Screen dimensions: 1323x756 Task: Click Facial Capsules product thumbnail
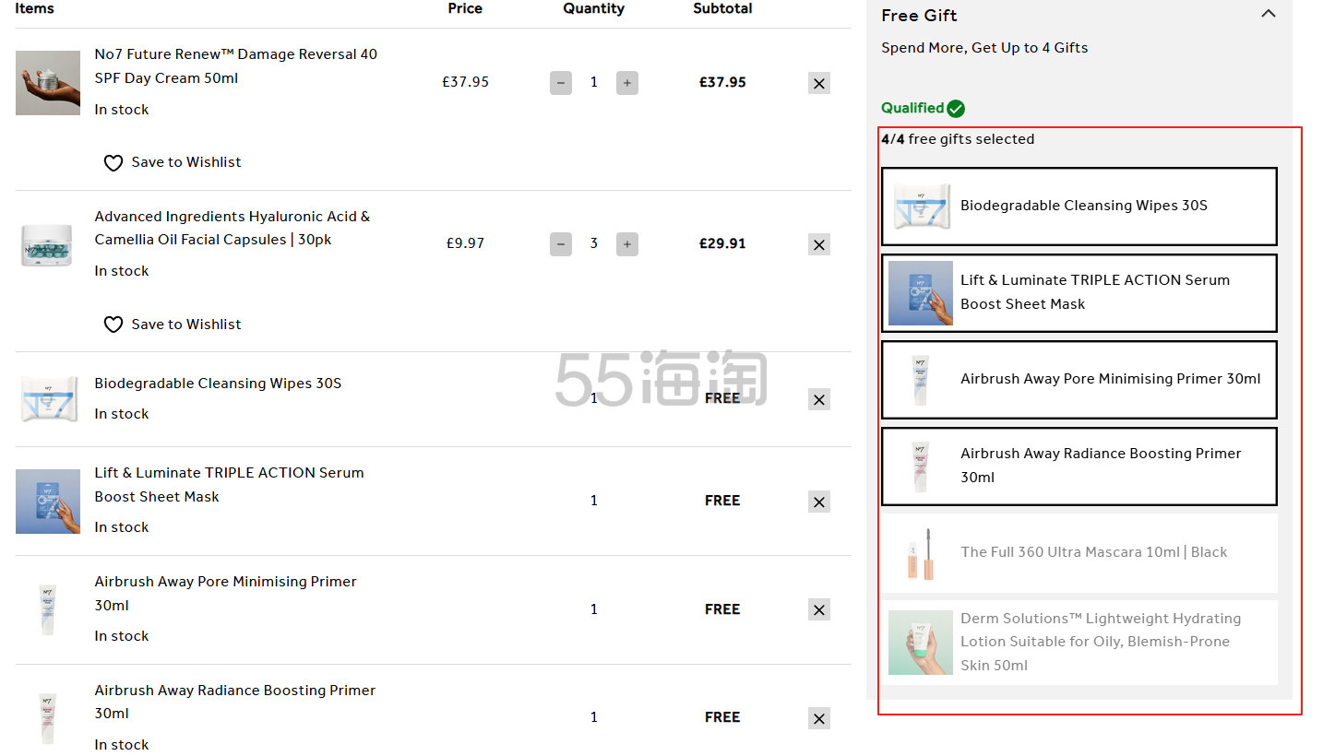[48, 244]
